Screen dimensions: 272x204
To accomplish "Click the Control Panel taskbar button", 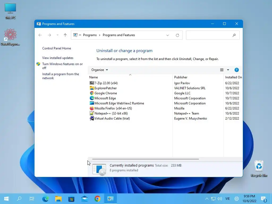I will tap(110, 199).
